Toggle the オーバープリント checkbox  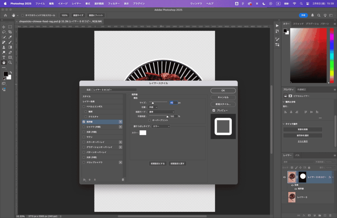click(150, 121)
